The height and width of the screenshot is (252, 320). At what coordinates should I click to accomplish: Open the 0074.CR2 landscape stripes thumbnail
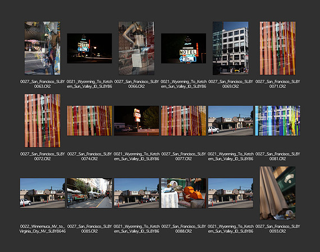click(89, 120)
